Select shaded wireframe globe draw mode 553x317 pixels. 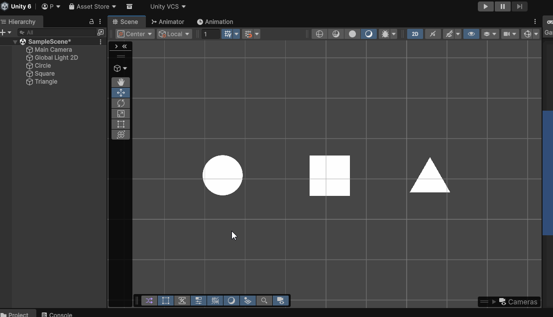click(336, 34)
